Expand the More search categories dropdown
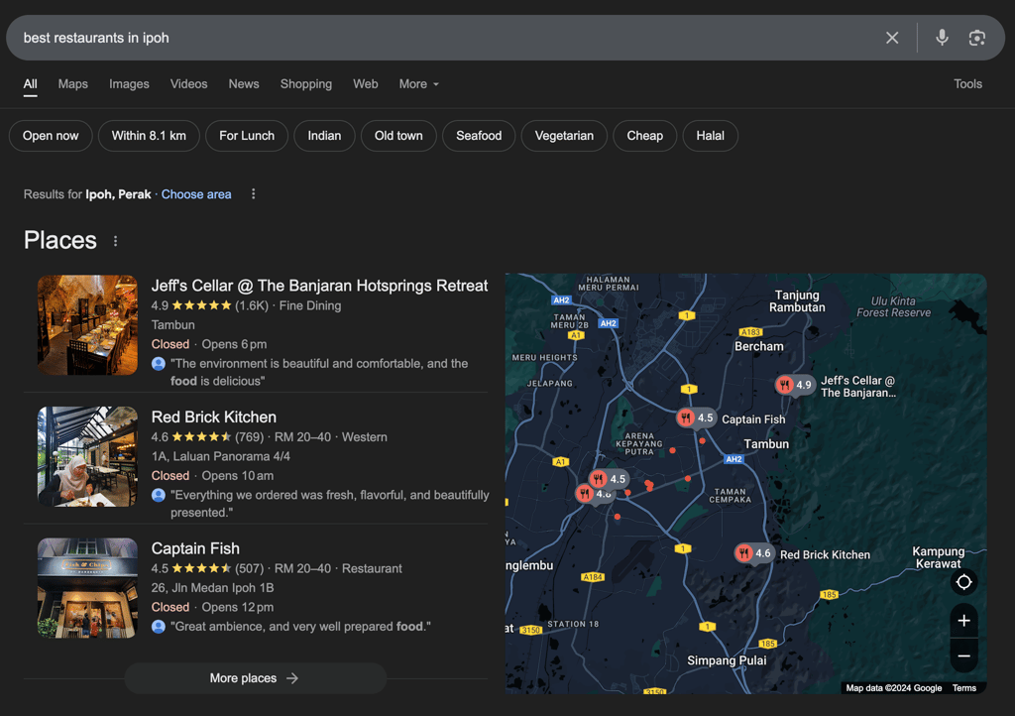The image size is (1015, 716). [x=418, y=84]
